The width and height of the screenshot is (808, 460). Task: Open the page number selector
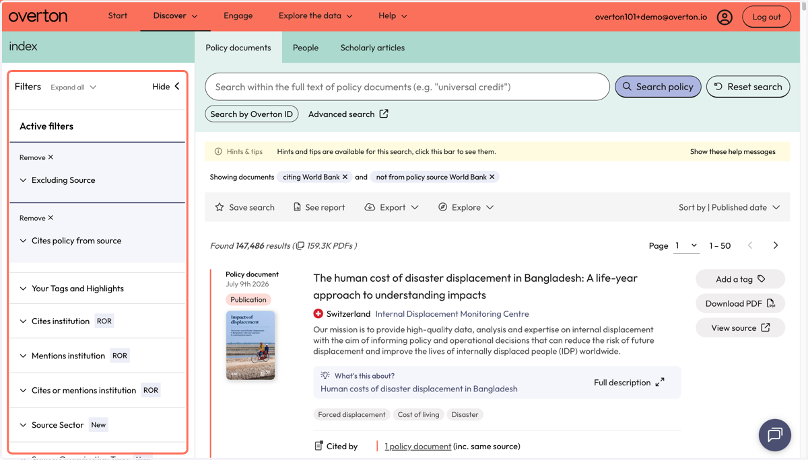(x=686, y=245)
